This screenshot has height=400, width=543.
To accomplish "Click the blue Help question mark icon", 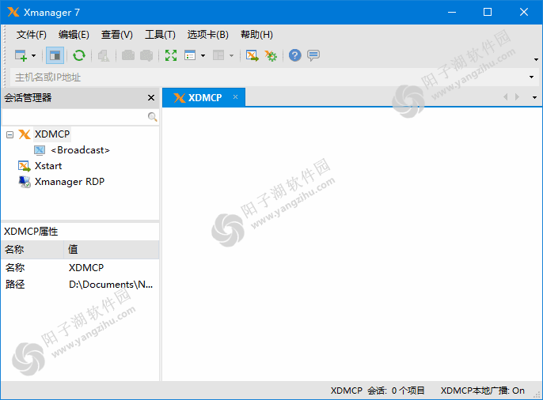I will click(x=295, y=55).
